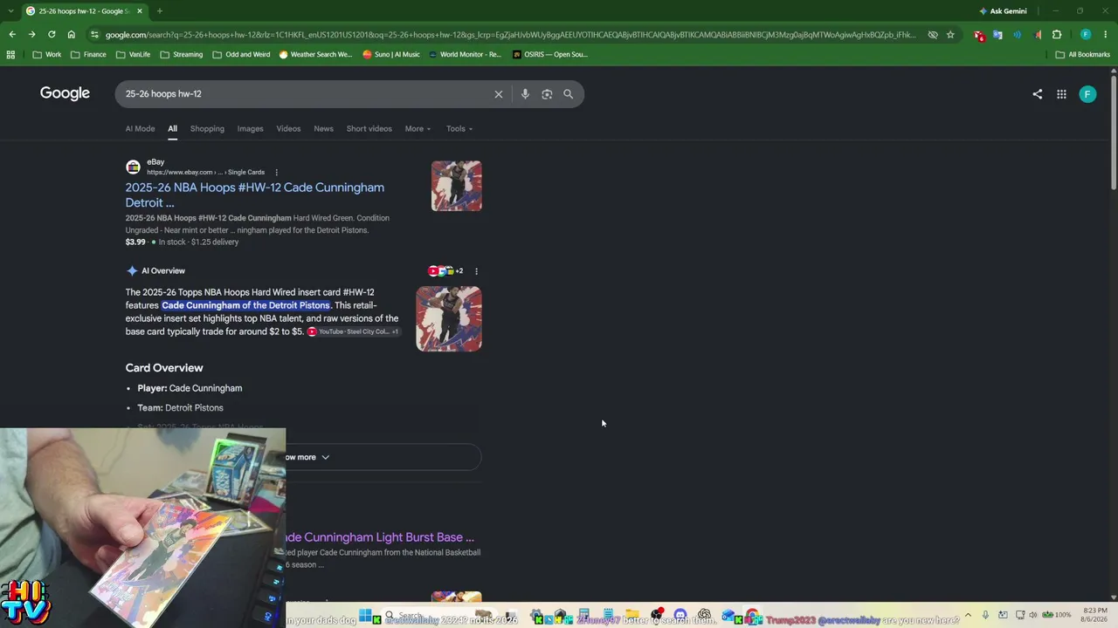Open the OSIRIS Open Source bookmark
The width and height of the screenshot is (1118, 628).
[x=550, y=54]
